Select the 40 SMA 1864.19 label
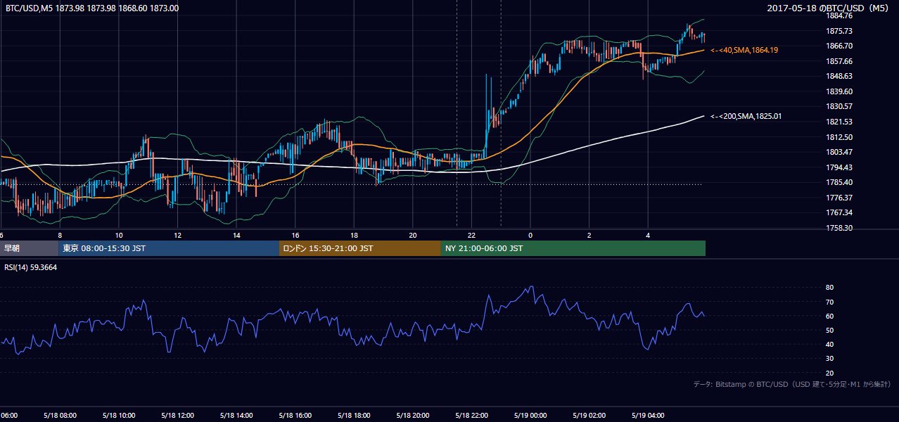Viewport: 899px width, 422px height. [x=744, y=51]
